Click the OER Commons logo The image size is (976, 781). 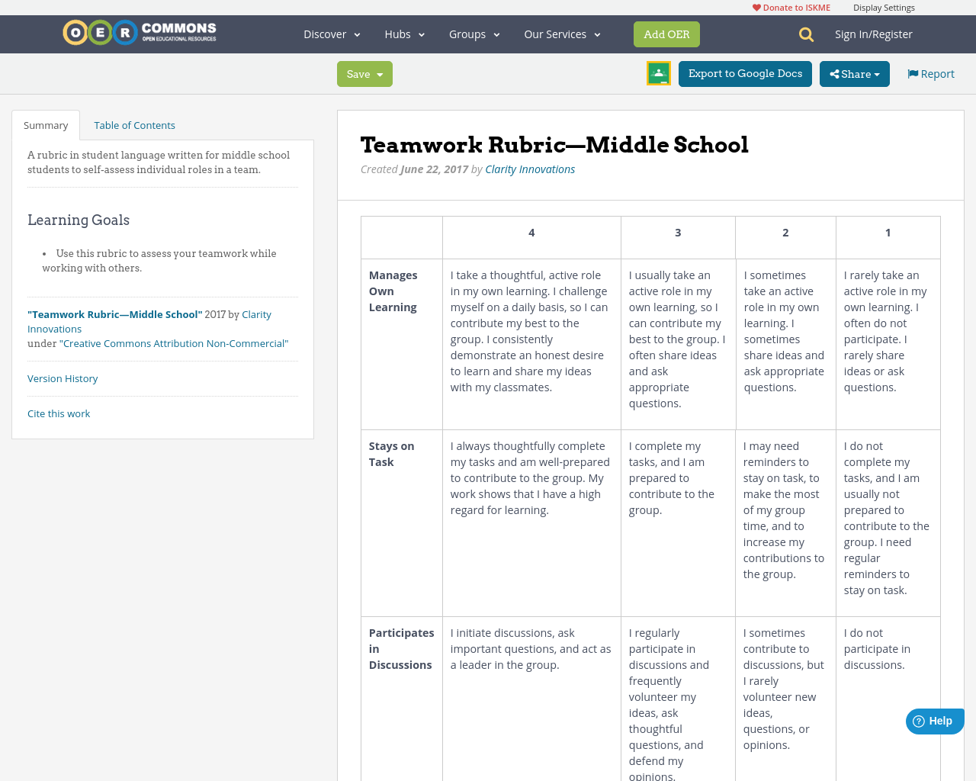[x=139, y=31]
